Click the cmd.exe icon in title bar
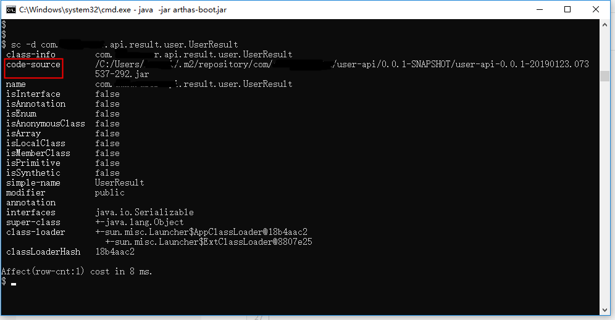 10,9
